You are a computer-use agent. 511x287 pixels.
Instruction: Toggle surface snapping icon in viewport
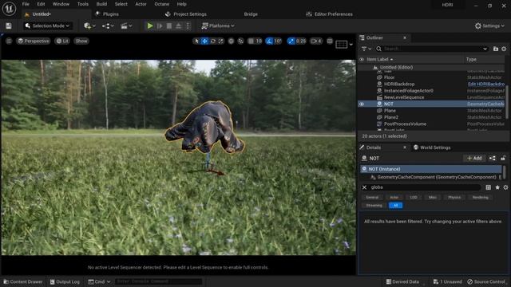[x=241, y=41]
